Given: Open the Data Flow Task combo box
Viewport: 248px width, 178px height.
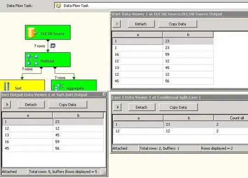Looking at the screenshot, I should click(151, 5).
